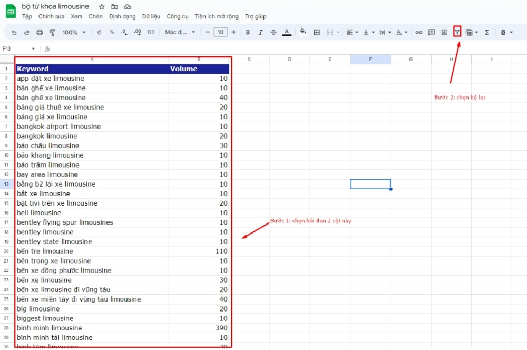Open horizontal align dropdown
527x350 pixels.
pyautogui.click(x=352, y=32)
